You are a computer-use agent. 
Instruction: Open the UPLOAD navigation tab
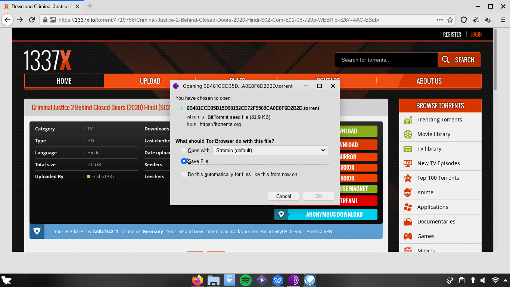coord(150,81)
